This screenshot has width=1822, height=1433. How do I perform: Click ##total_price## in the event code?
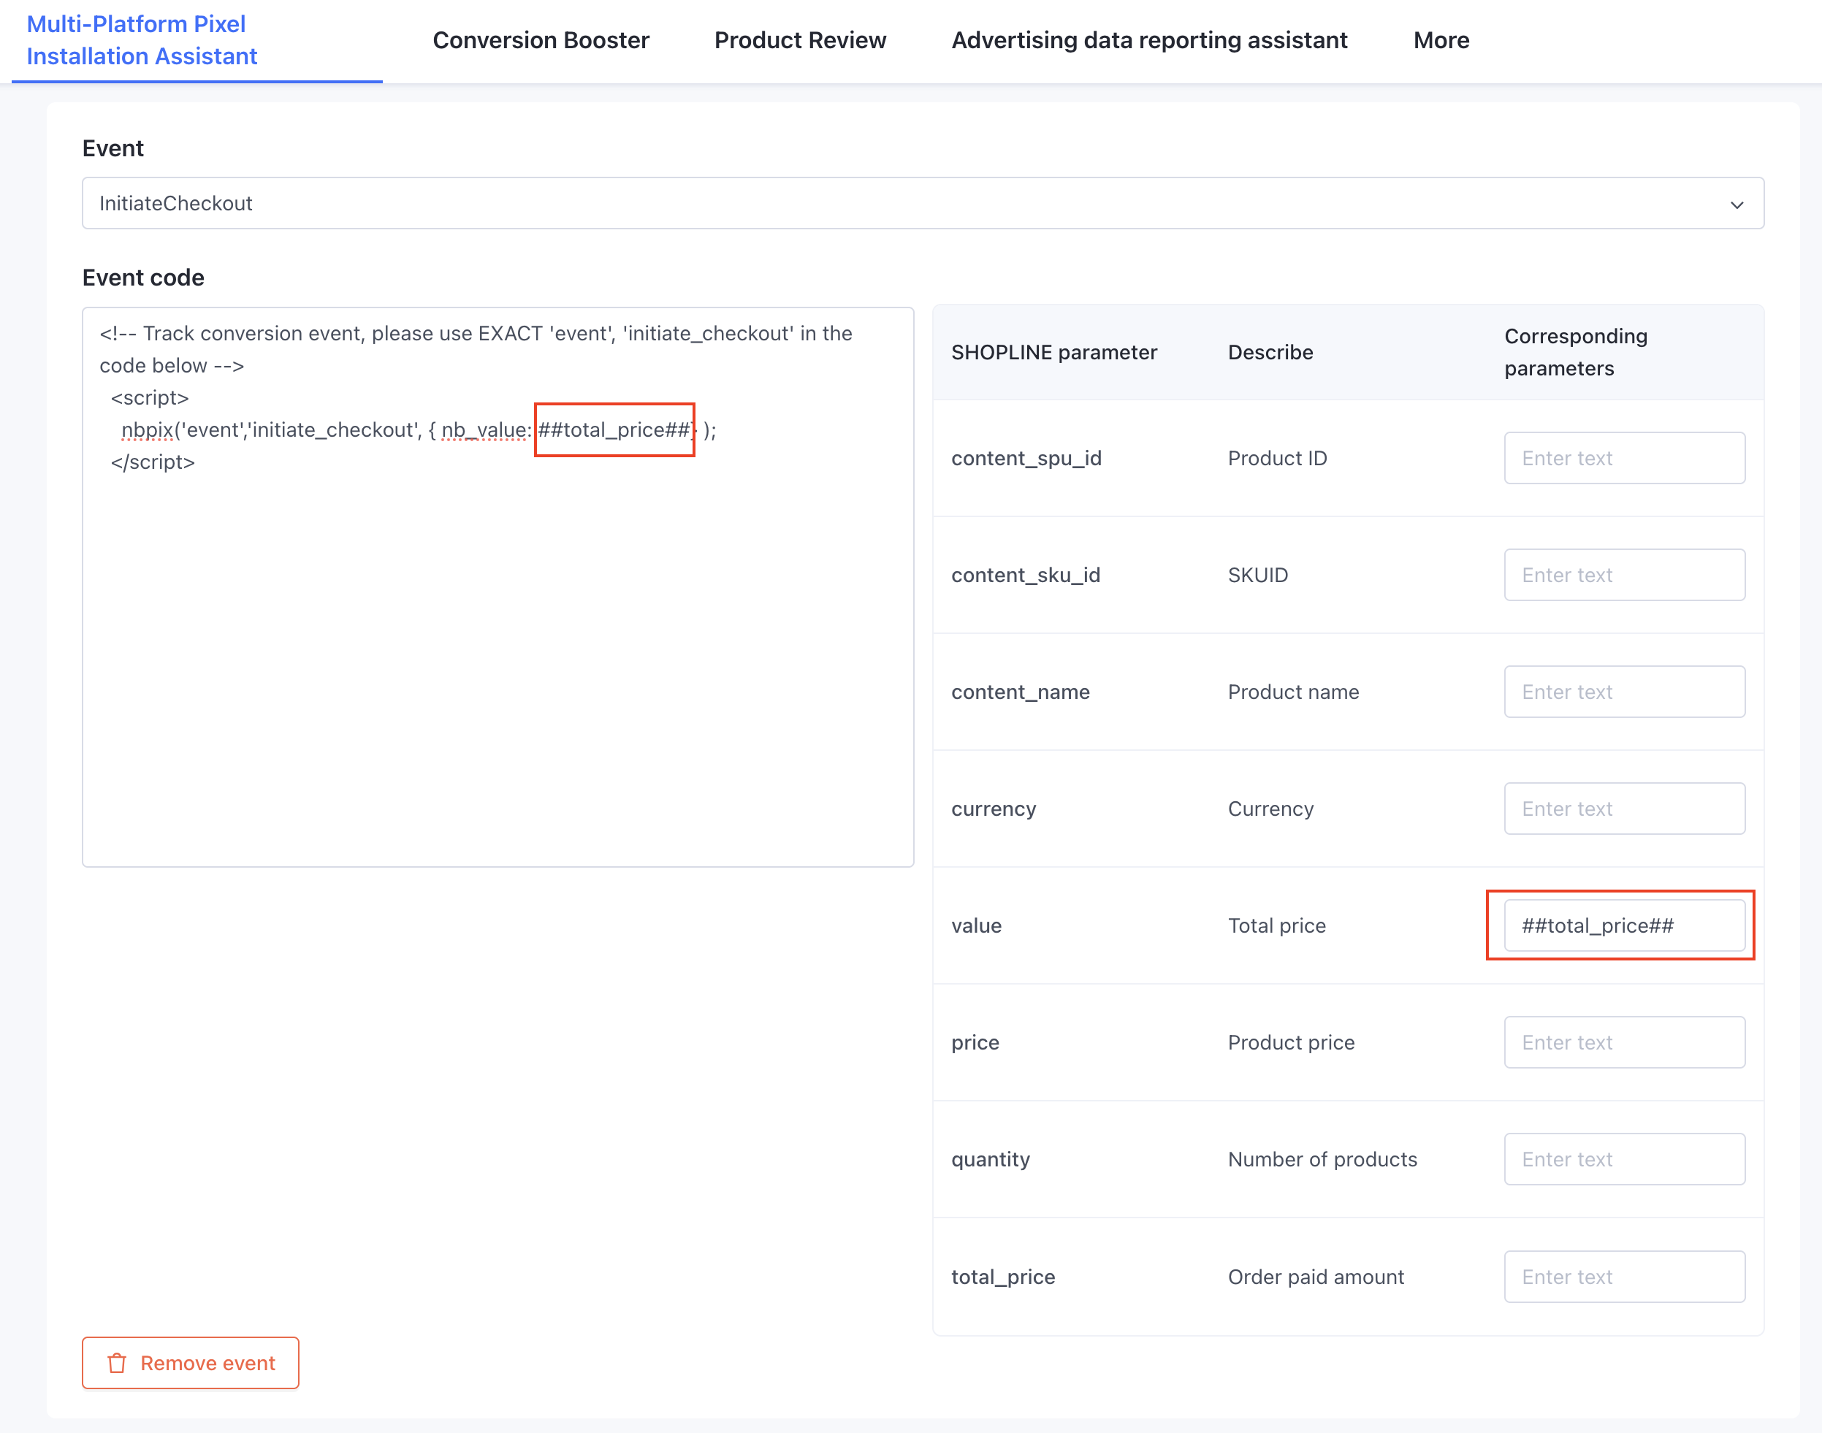(614, 430)
